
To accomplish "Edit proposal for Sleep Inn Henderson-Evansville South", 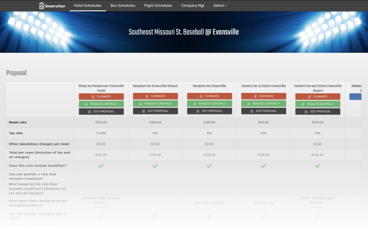I will click(x=101, y=111).
